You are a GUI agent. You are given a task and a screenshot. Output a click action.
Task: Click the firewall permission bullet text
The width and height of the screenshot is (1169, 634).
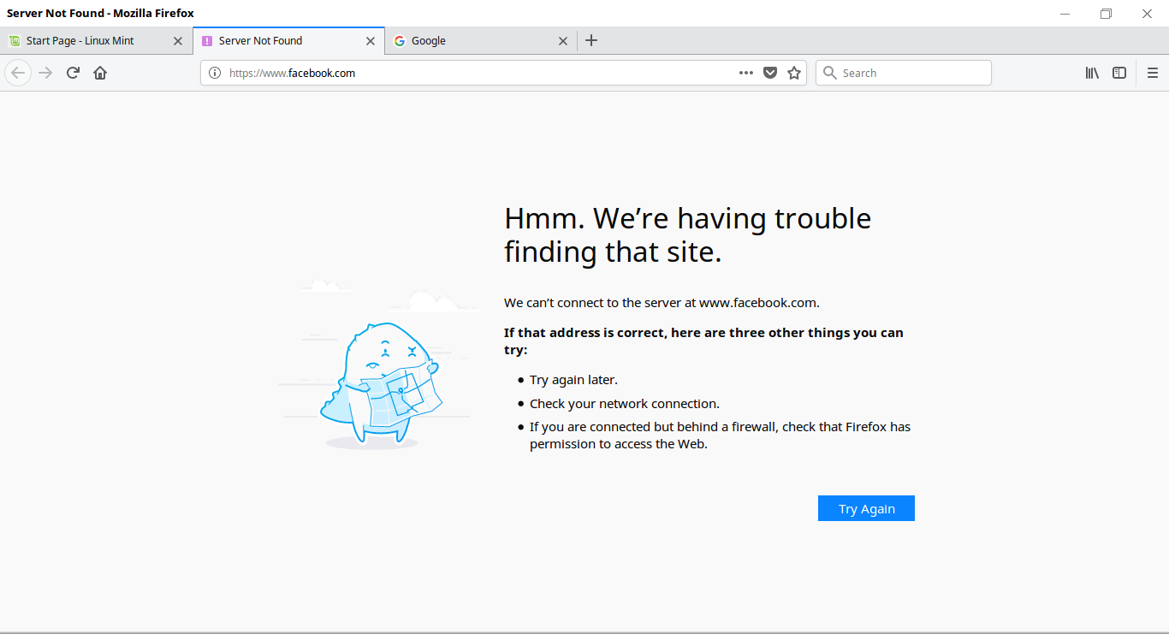tap(720, 436)
